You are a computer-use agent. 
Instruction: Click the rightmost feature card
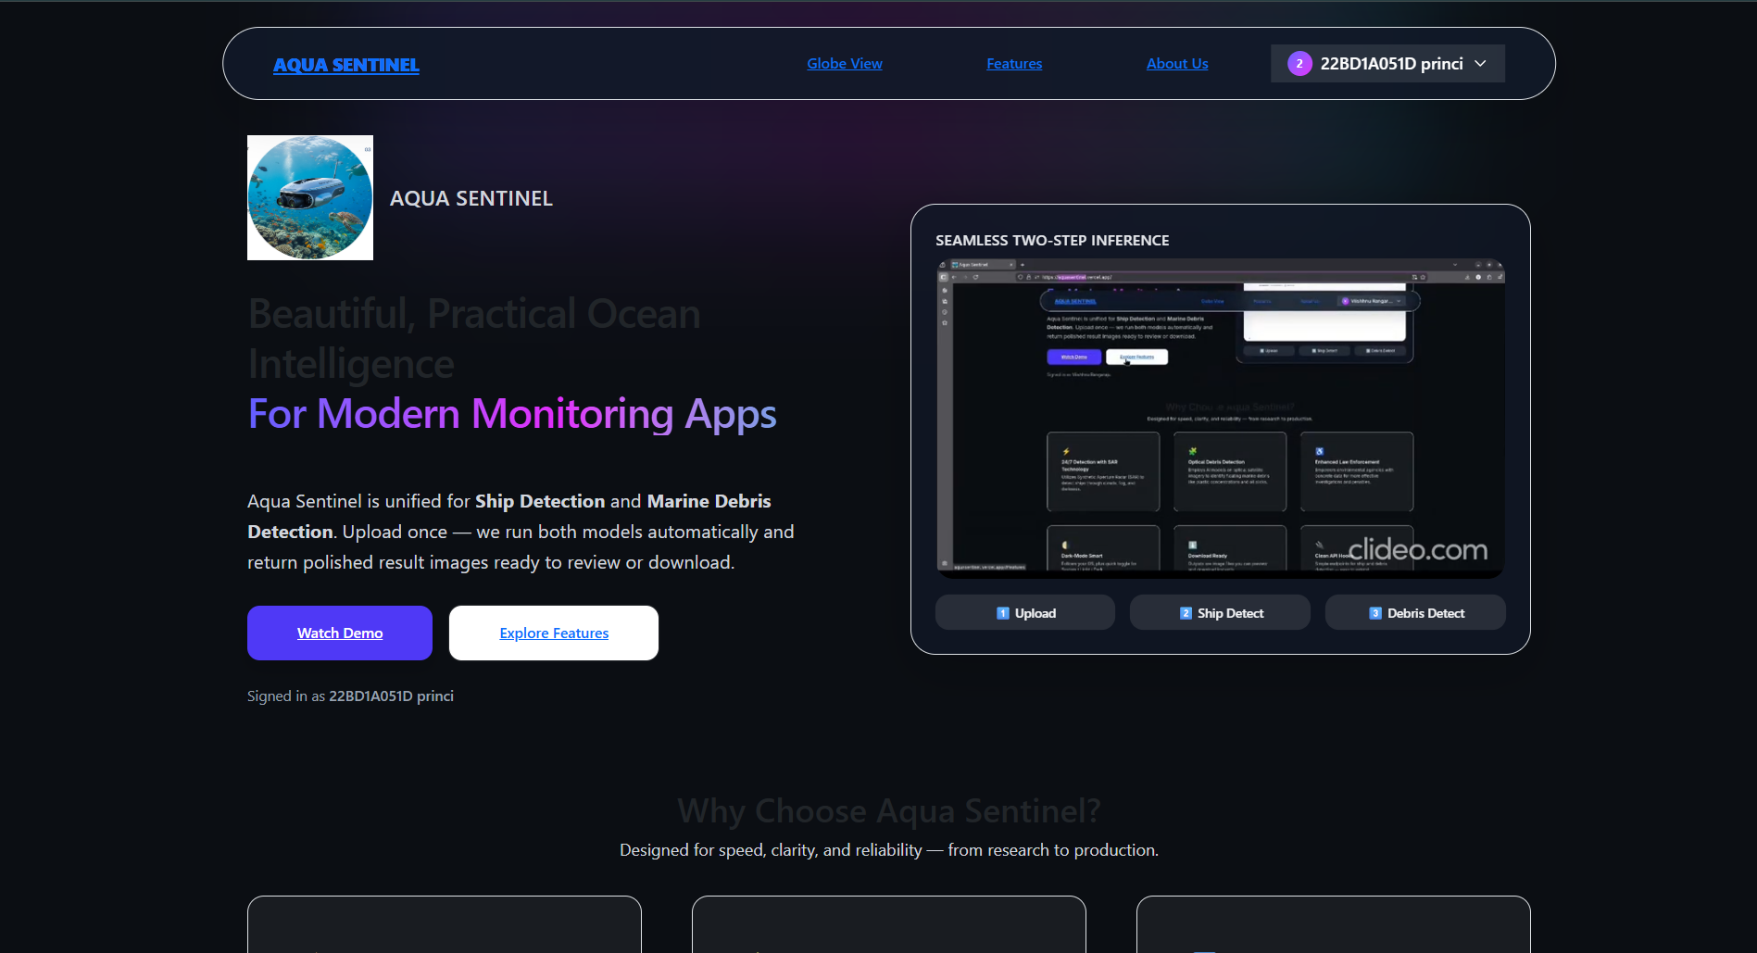tap(1333, 924)
